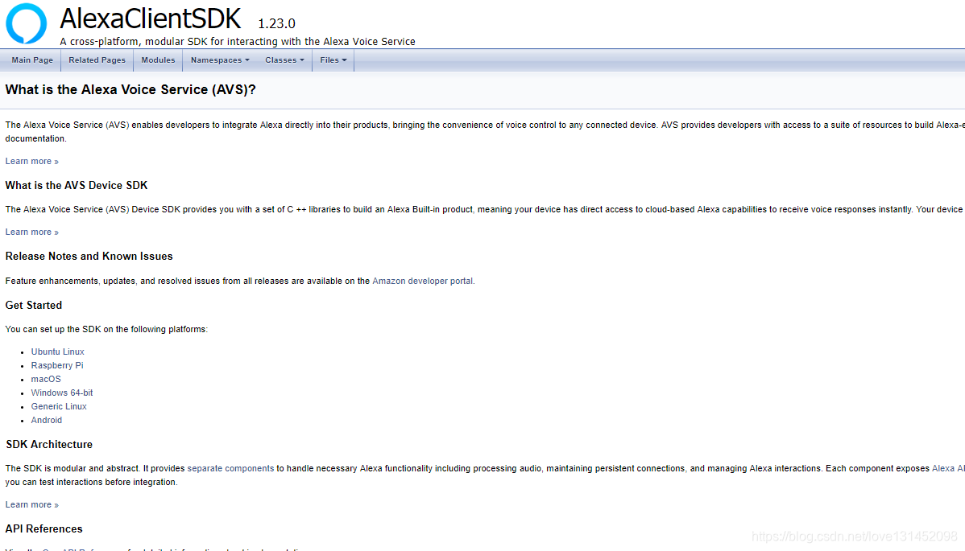Screen dimensions: 965x551
Task: Follow Learn more link under SDK Architecture
Action: [32, 504]
